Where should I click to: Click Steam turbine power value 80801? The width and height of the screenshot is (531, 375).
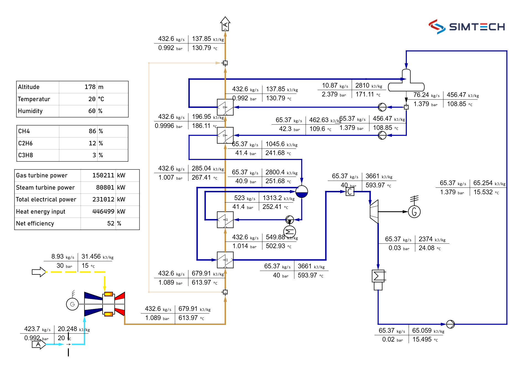pyautogui.click(x=105, y=188)
